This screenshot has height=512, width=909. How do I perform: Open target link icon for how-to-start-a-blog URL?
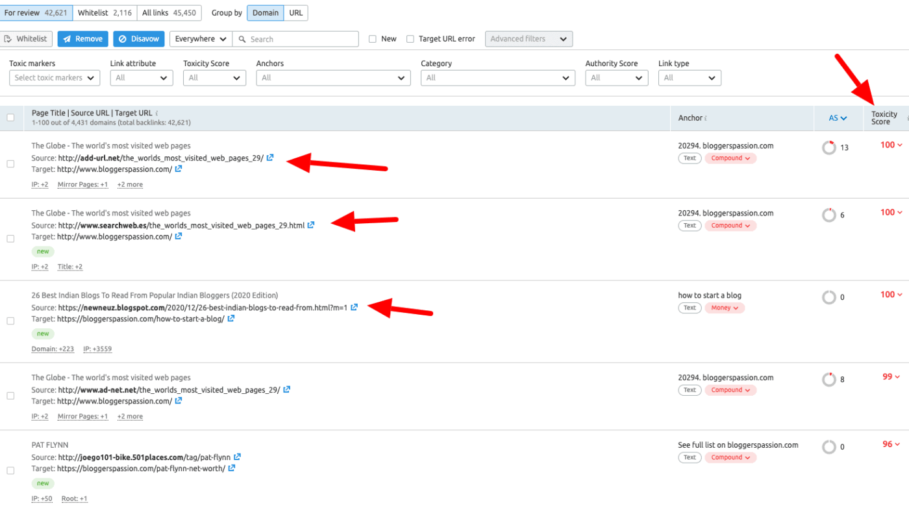(230, 319)
